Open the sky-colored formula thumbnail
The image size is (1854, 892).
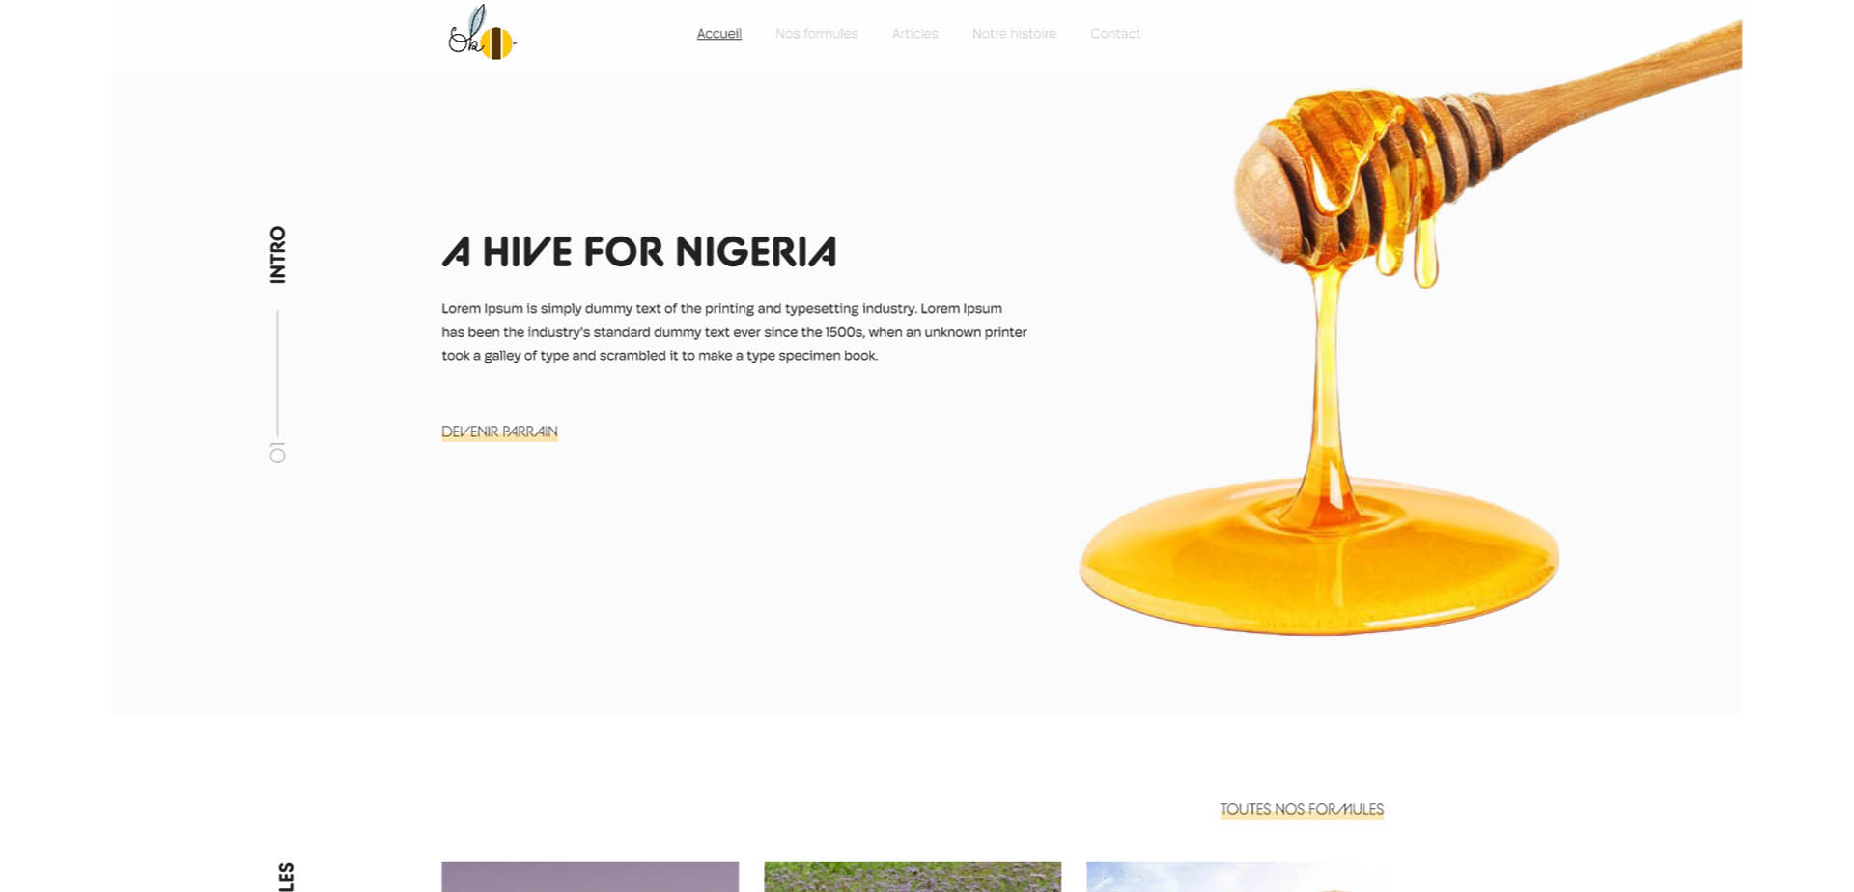point(1235,877)
